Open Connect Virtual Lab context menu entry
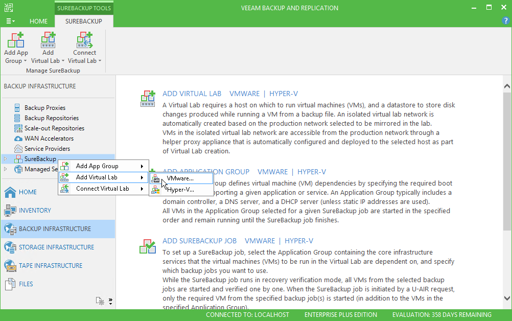This screenshot has height=321, width=512. 102,189
